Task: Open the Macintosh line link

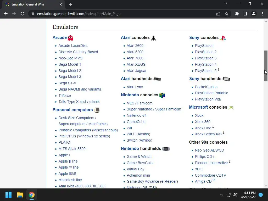Action: point(70,180)
